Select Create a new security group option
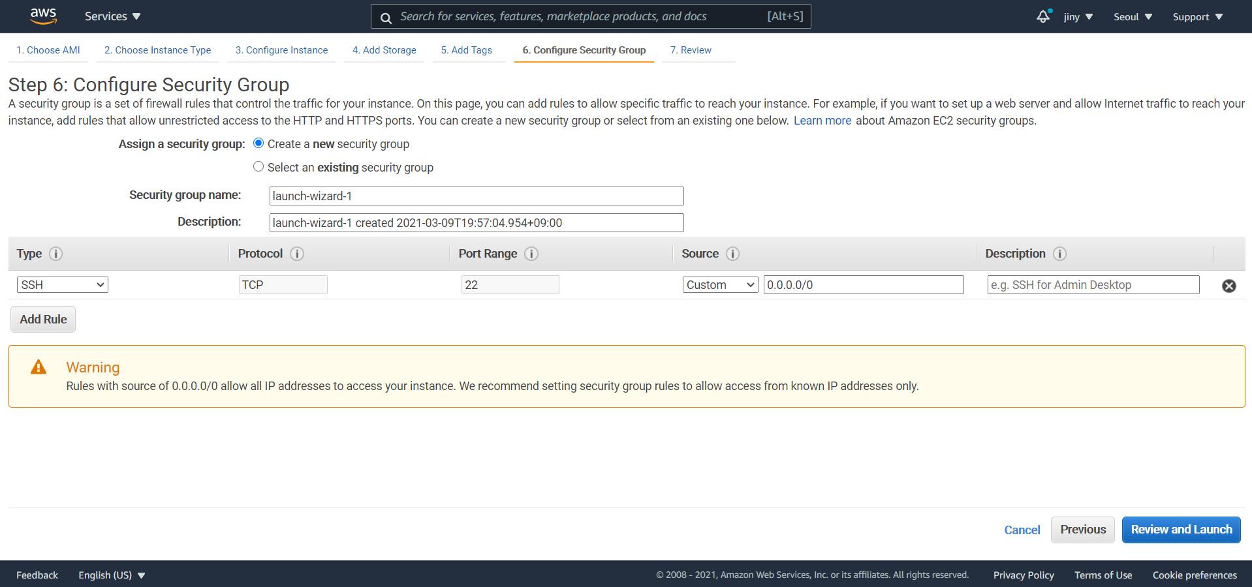The height and width of the screenshot is (587, 1252). point(258,143)
